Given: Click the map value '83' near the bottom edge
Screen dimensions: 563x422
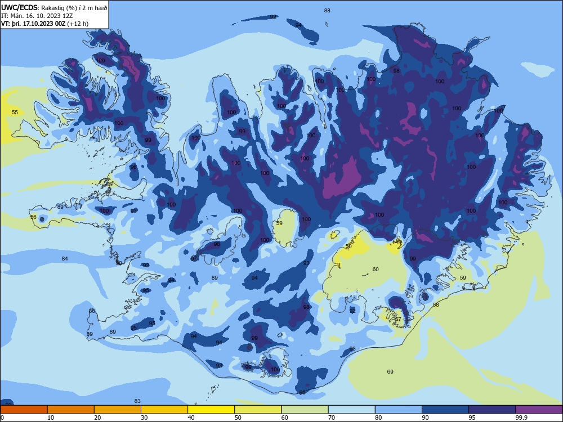Looking at the screenshot, I should (137, 401).
